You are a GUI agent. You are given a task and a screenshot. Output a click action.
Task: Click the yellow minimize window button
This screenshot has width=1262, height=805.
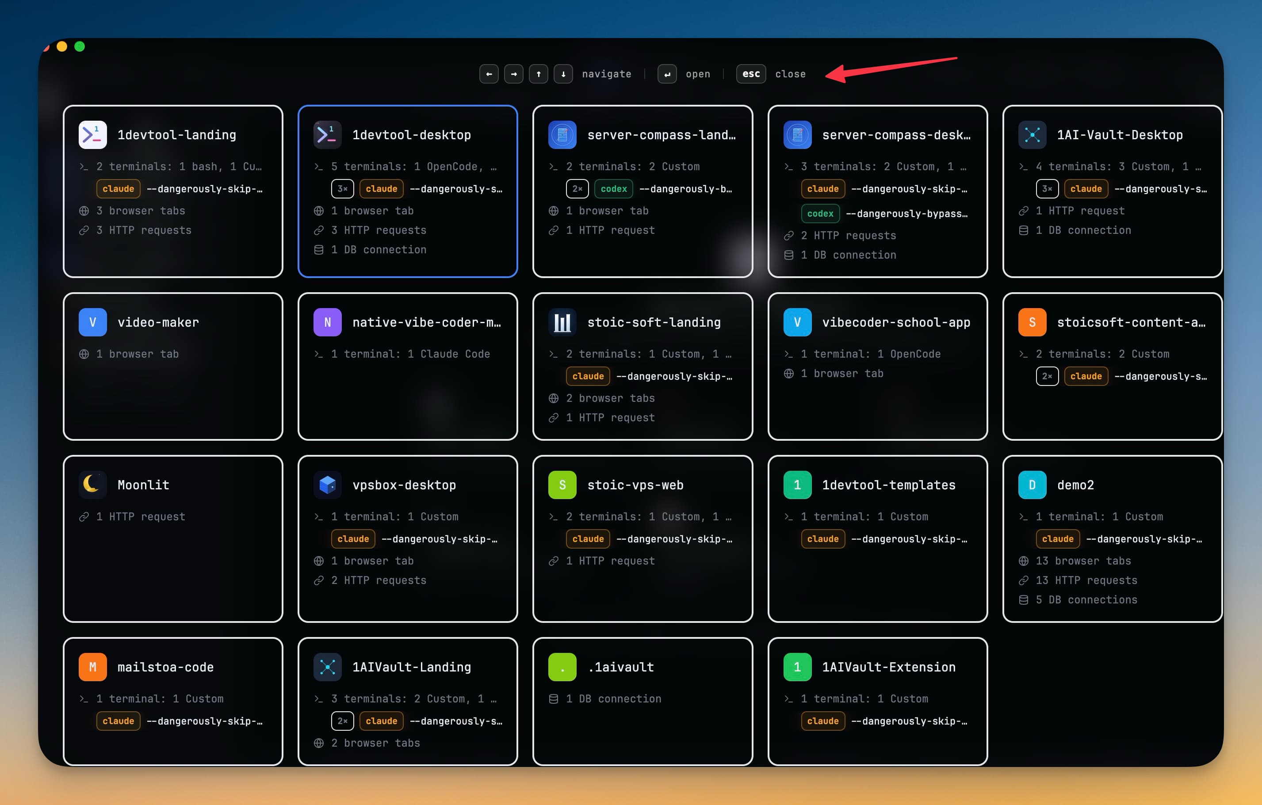(x=62, y=47)
